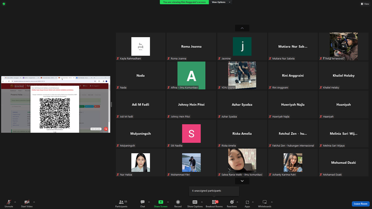The image size is (372, 209).
Task: Open Breakout Rooms
Action: pos(214,203)
